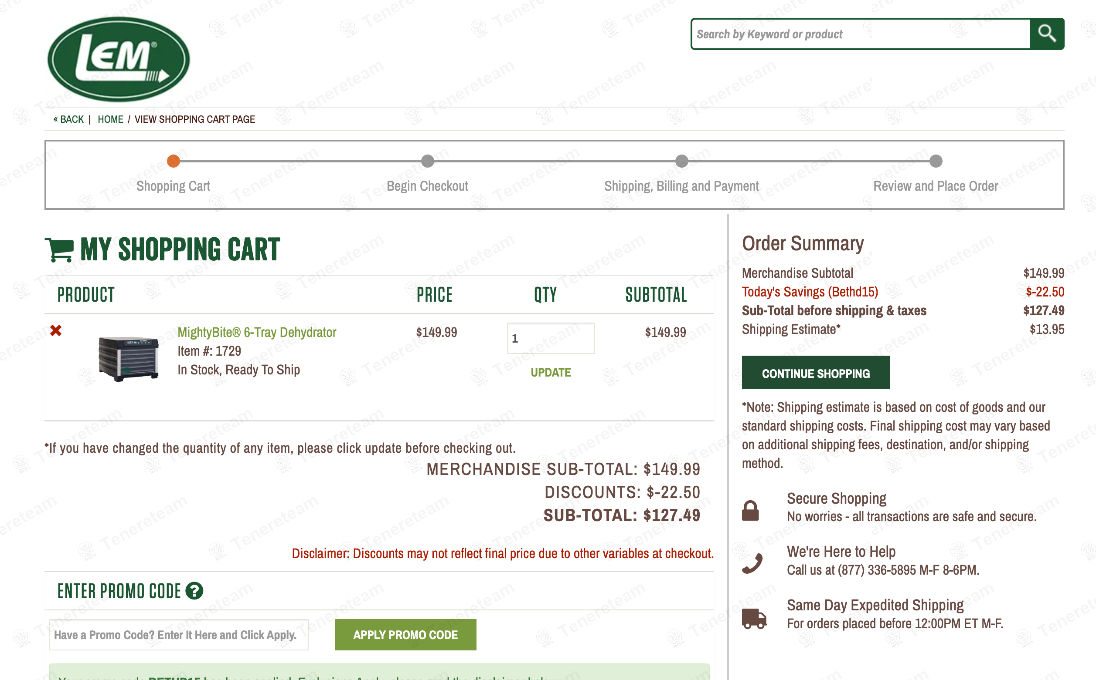Open the MightyBite 6-Tray Dehydrator link
1096x680 pixels.
(x=257, y=332)
